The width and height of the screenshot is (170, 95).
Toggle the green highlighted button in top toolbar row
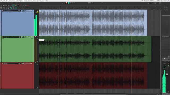point(13,6)
